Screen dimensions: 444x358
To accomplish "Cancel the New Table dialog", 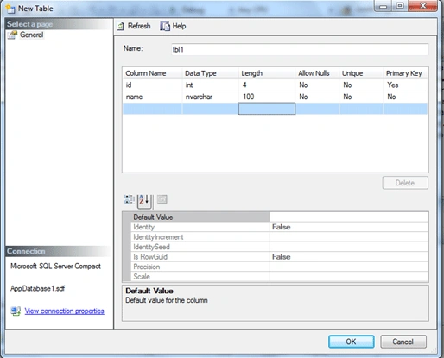I will (x=403, y=342).
